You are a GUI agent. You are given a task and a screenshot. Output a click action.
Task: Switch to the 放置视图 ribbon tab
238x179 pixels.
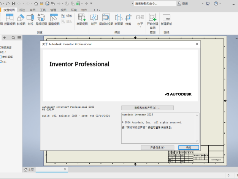tap(9, 10)
